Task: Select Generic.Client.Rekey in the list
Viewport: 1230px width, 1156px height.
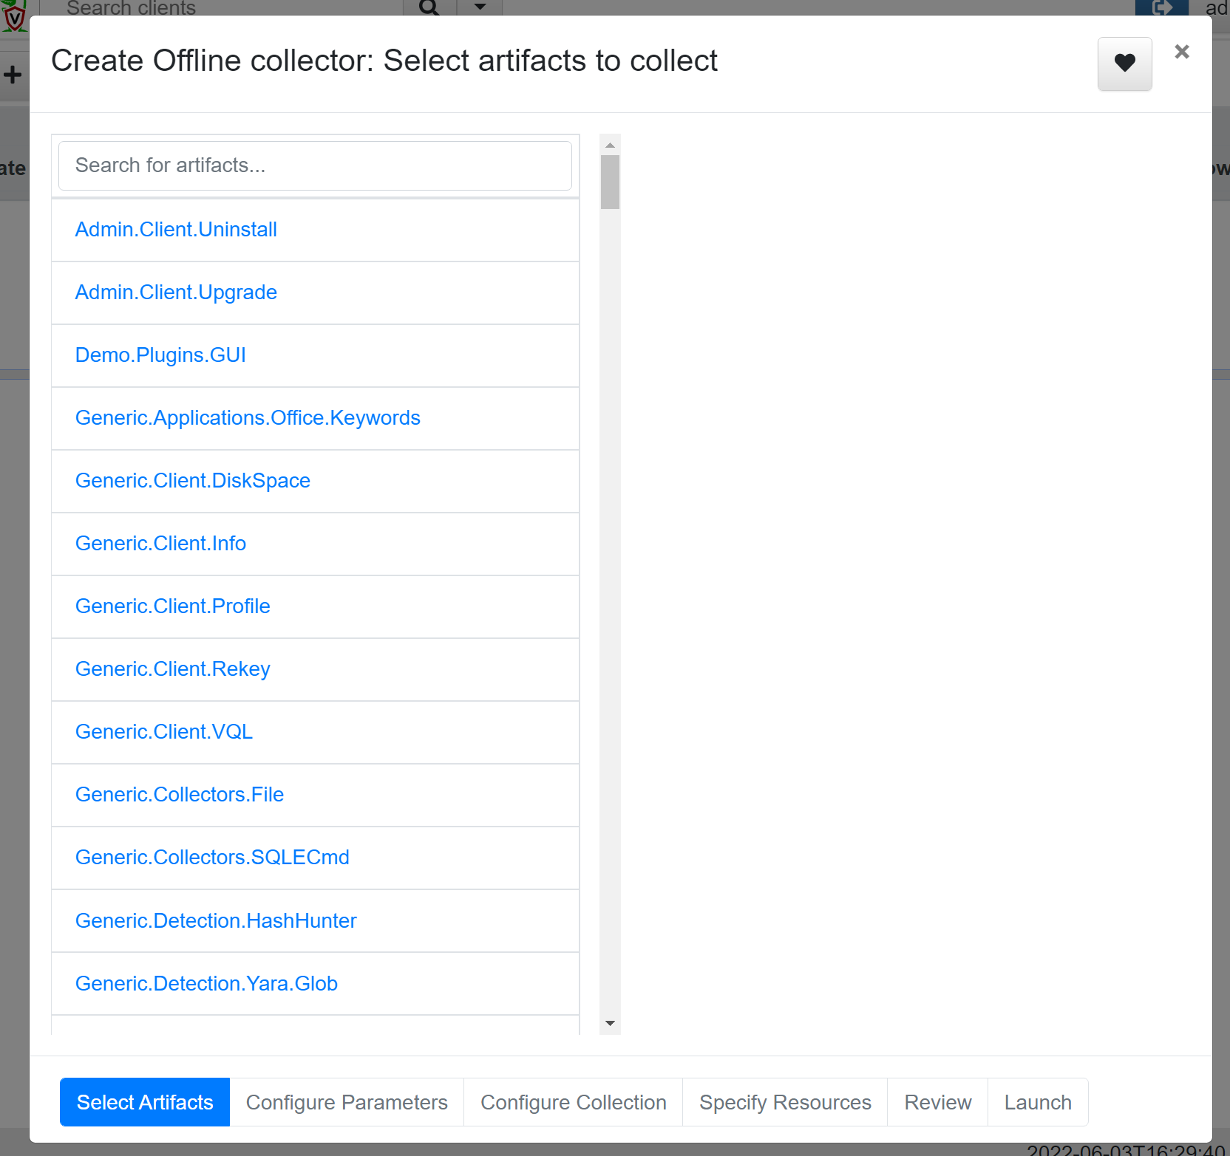Action: [315, 669]
